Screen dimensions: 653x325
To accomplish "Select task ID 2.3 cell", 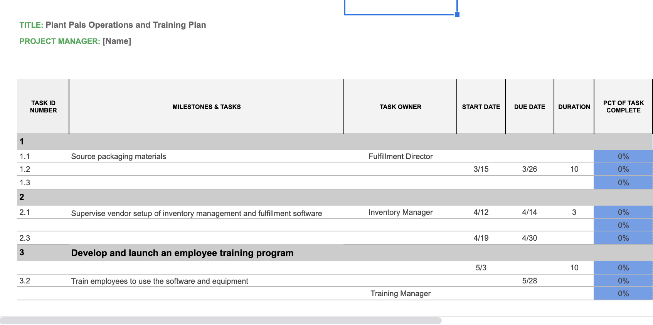I will [x=43, y=238].
